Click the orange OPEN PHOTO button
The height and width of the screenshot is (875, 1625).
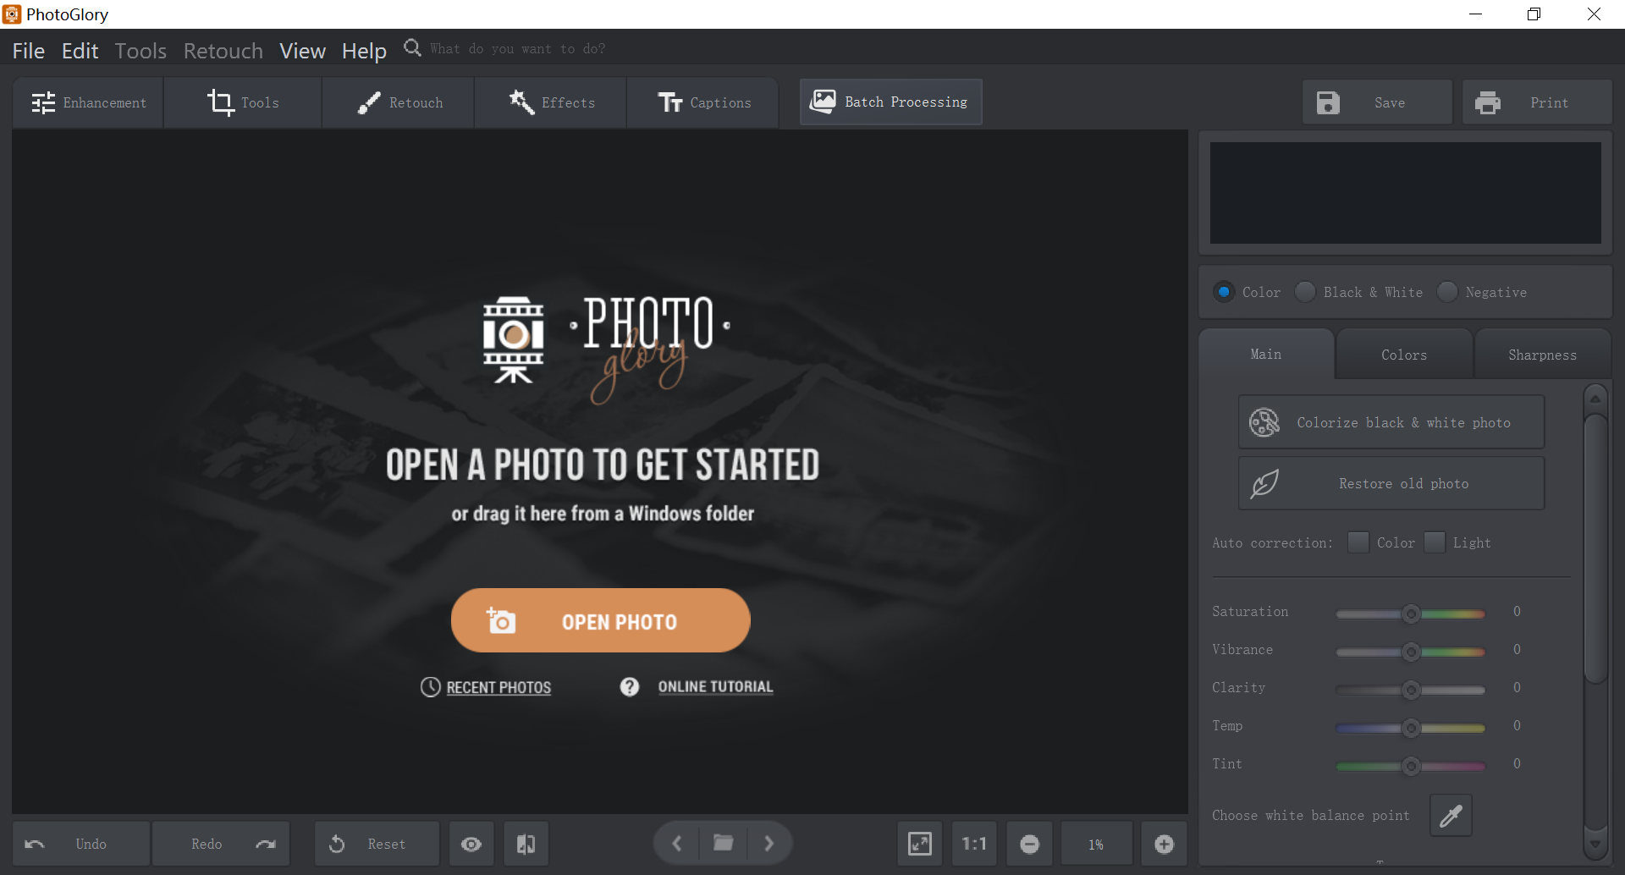pos(601,620)
